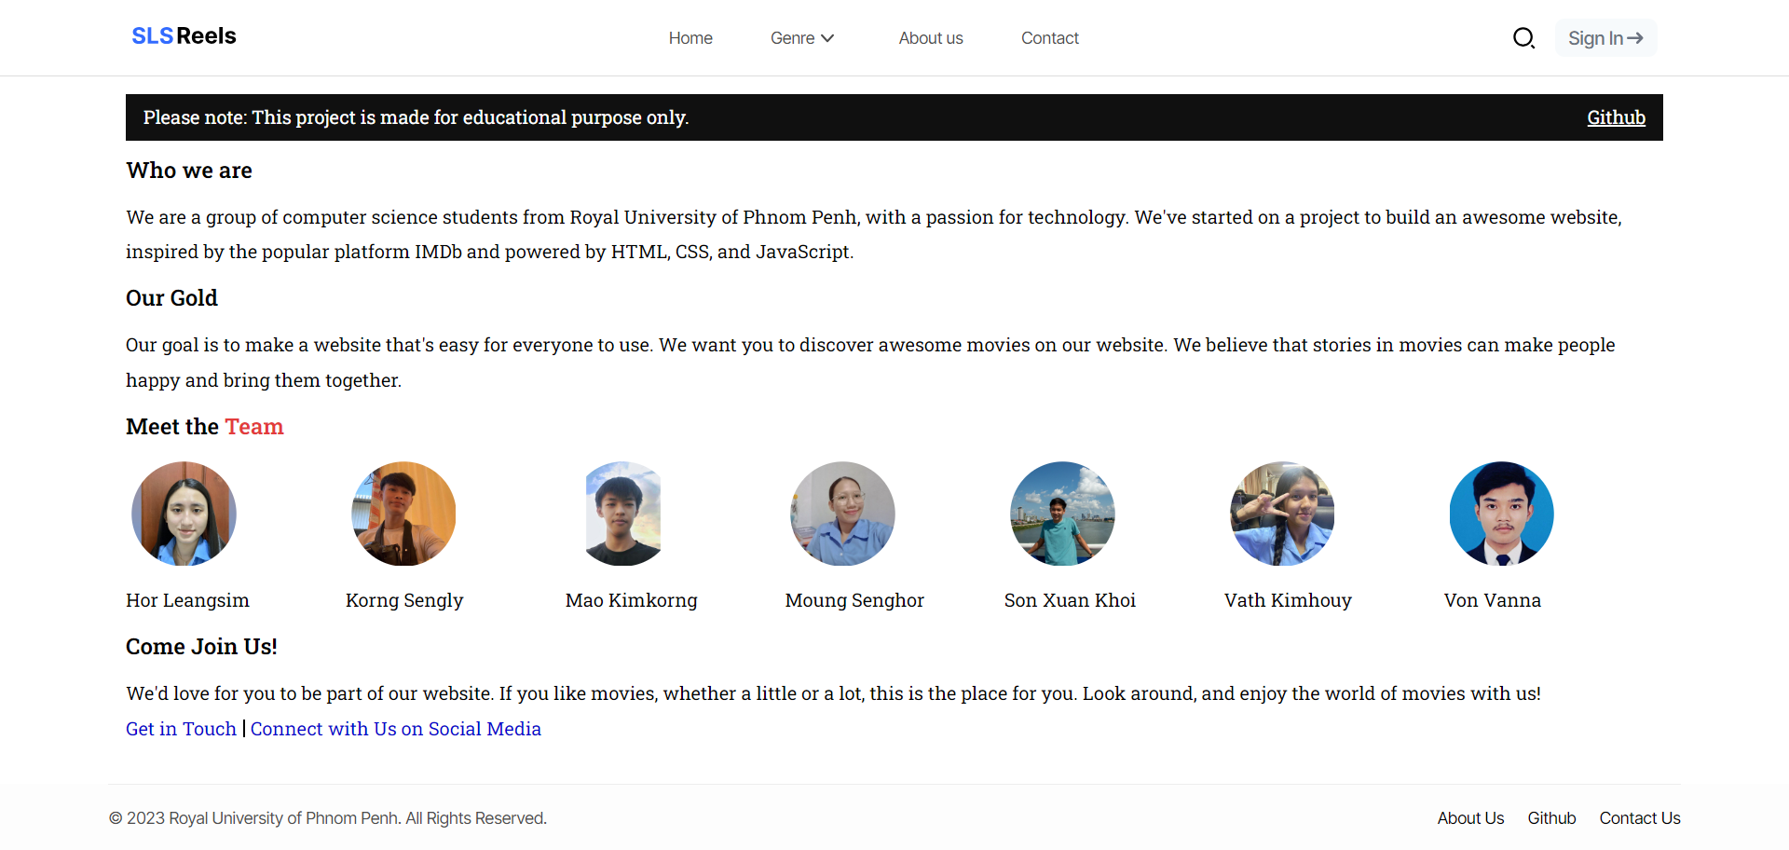Click Moung Senghor's profile picture

coord(842,514)
